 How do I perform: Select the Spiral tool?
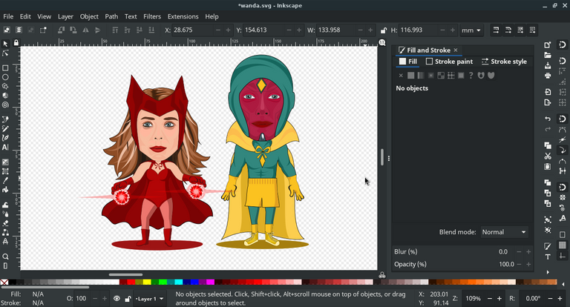point(5,105)
